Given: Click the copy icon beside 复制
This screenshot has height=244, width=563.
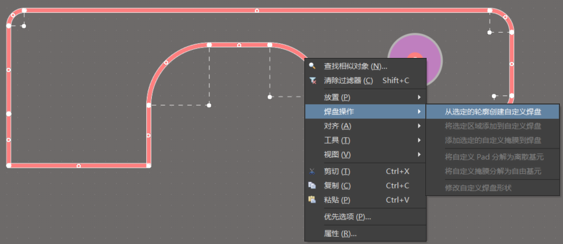Looking at the screenshot, I should pyautogui.click(x=312, y=185).
